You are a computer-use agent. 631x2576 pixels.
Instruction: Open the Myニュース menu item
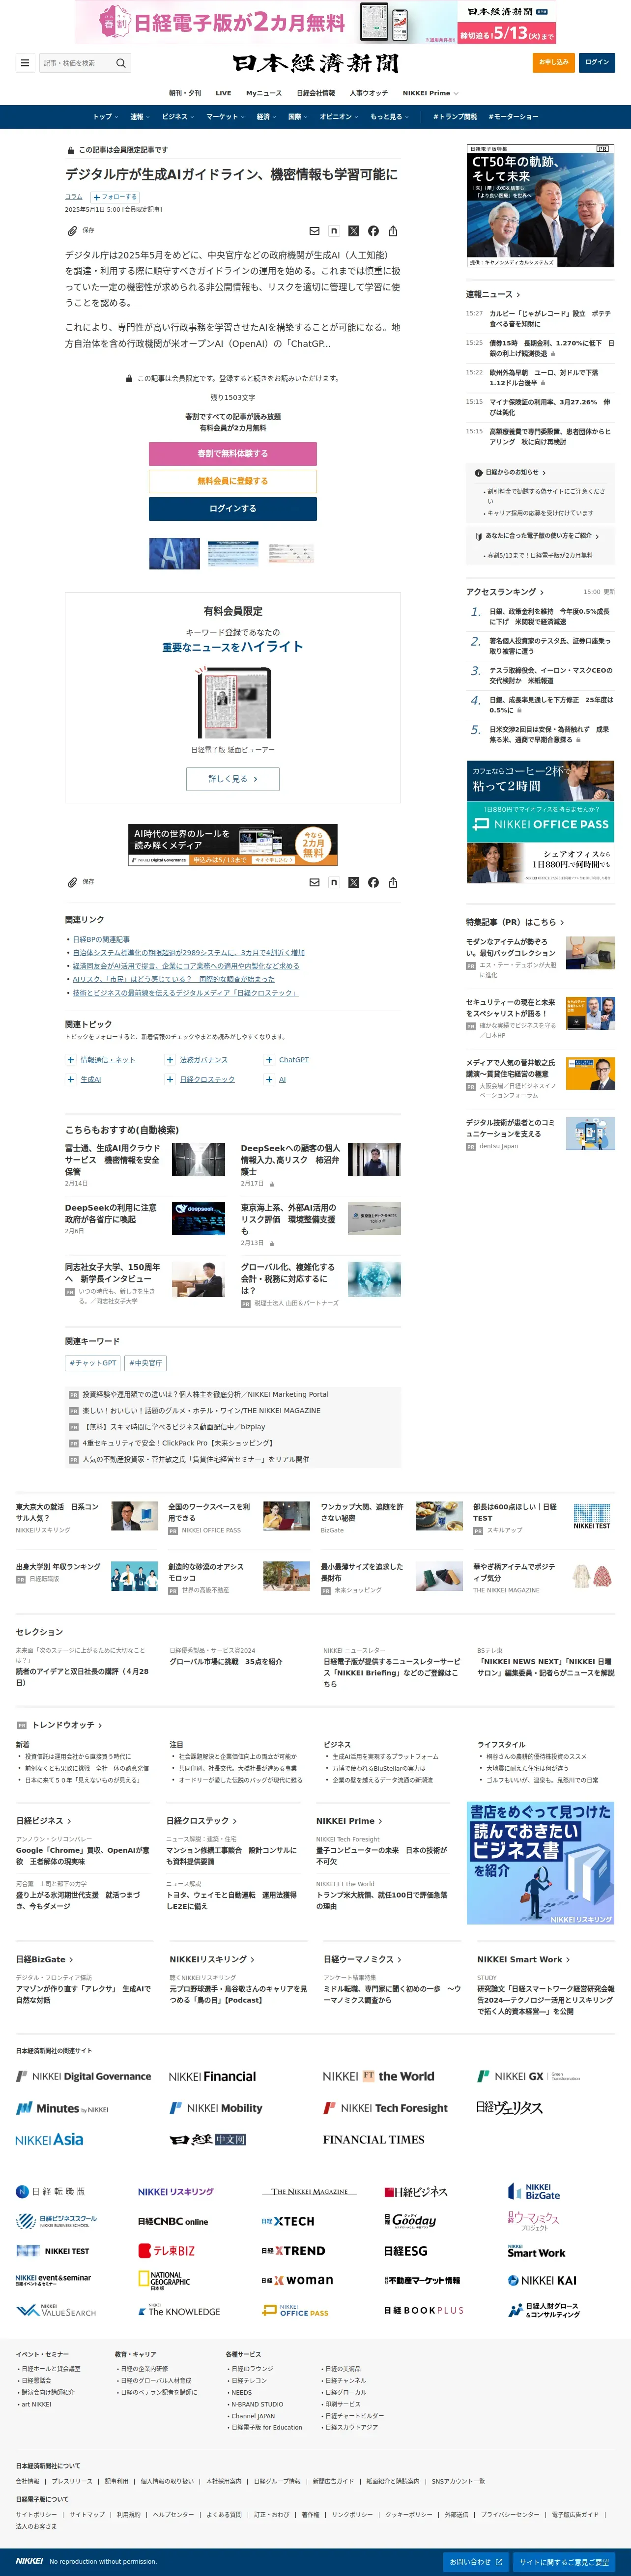tap(264, 93)
